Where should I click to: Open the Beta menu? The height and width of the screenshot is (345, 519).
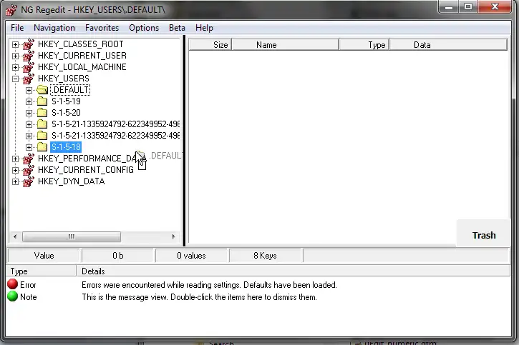[177, 28]
